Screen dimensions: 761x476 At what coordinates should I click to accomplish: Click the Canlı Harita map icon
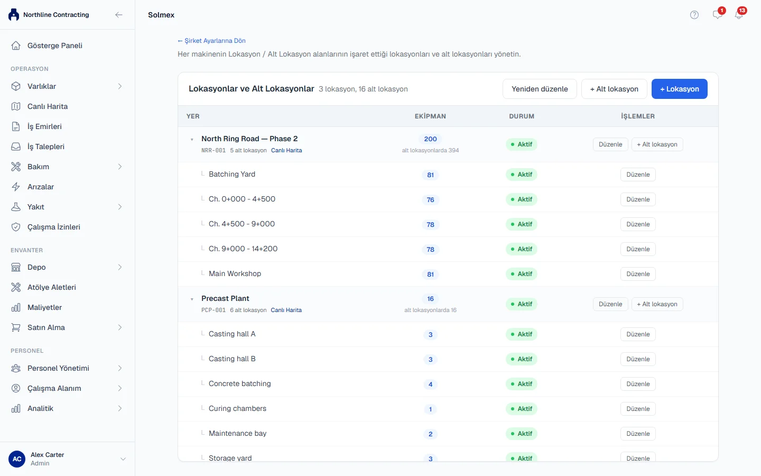[16, 106]
